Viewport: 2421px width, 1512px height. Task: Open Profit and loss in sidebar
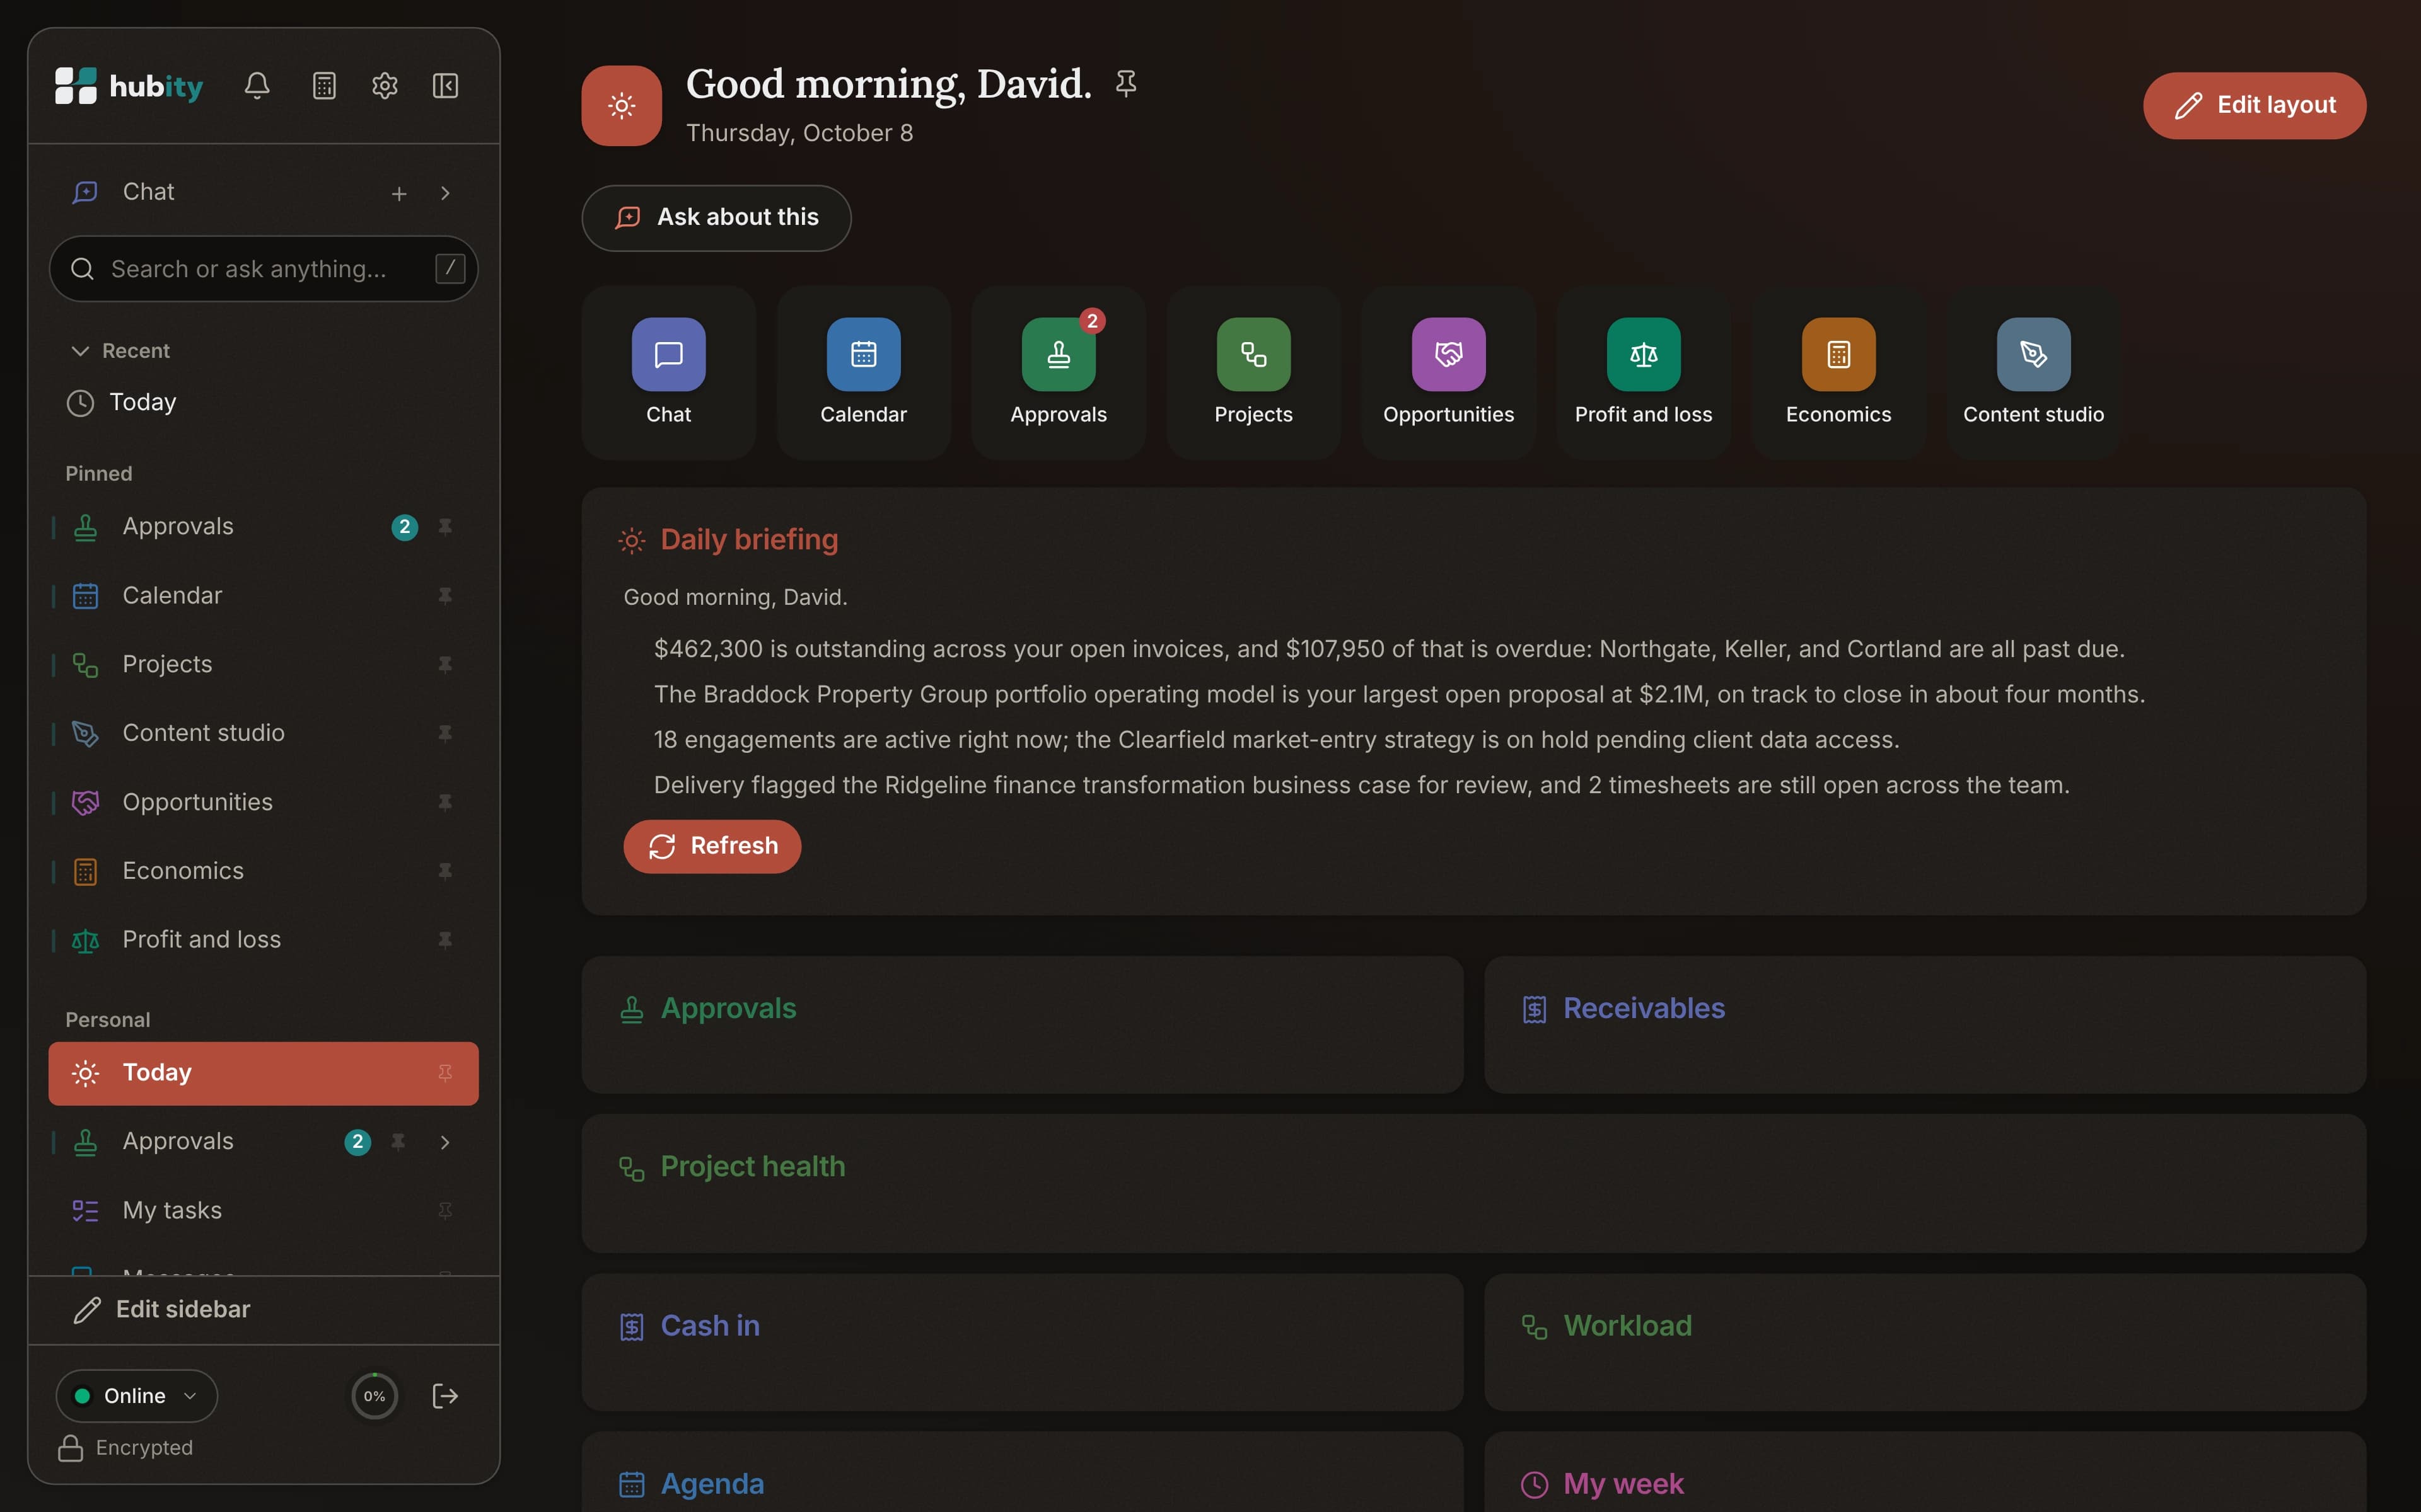(263, 940)
